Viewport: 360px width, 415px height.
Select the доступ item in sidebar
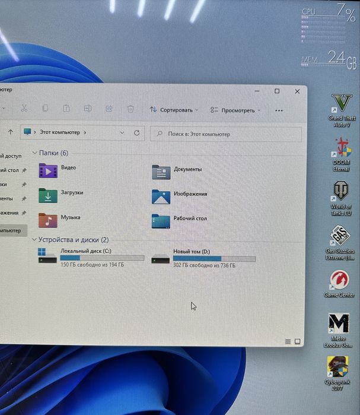coord(12,156)
